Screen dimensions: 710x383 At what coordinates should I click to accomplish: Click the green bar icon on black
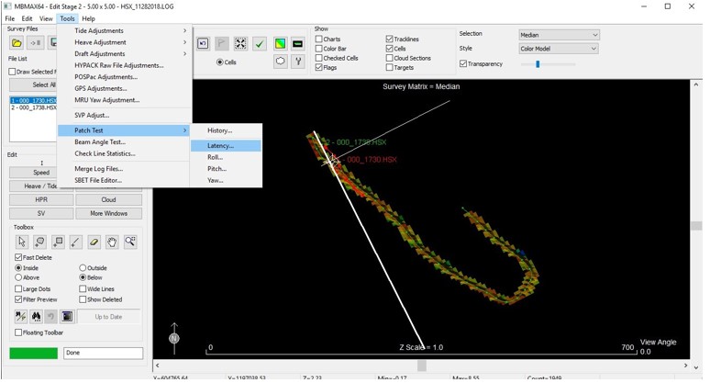tap(297, 43)
